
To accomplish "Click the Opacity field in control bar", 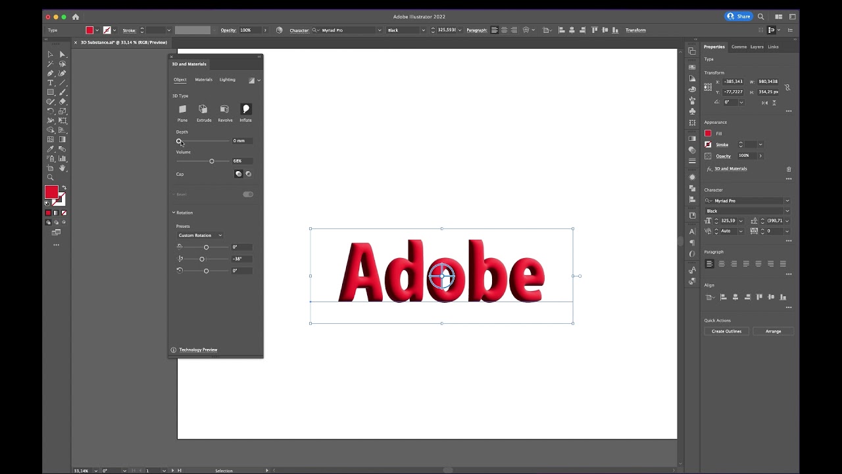I will [x=249, y=30].
